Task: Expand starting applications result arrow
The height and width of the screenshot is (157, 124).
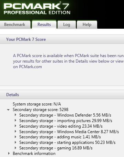Action: [15, 142]
